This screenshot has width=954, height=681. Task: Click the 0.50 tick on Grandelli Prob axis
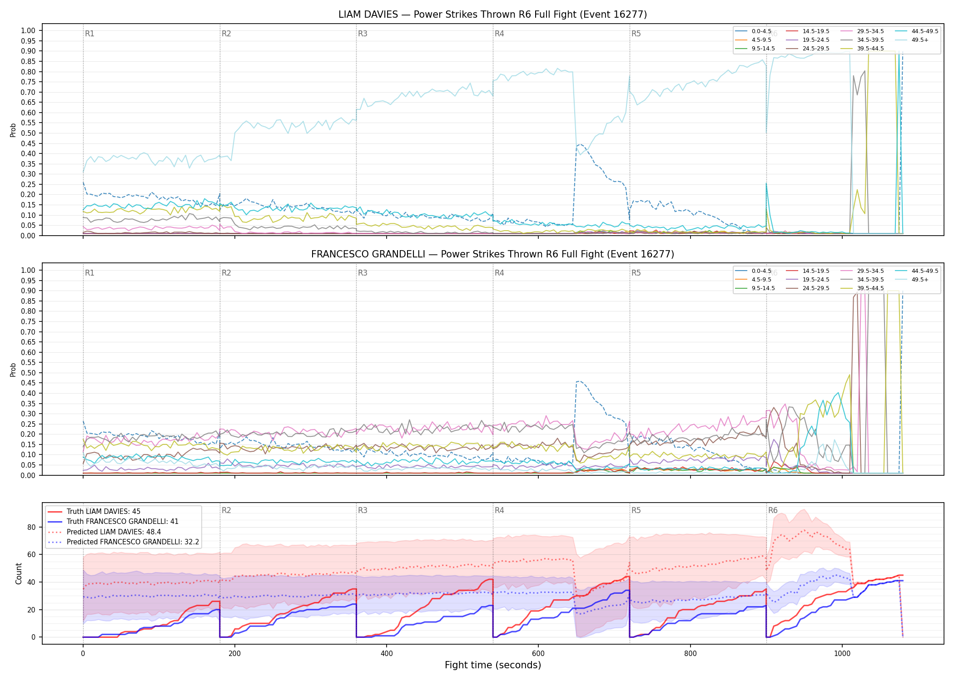(x=28, y=373)
